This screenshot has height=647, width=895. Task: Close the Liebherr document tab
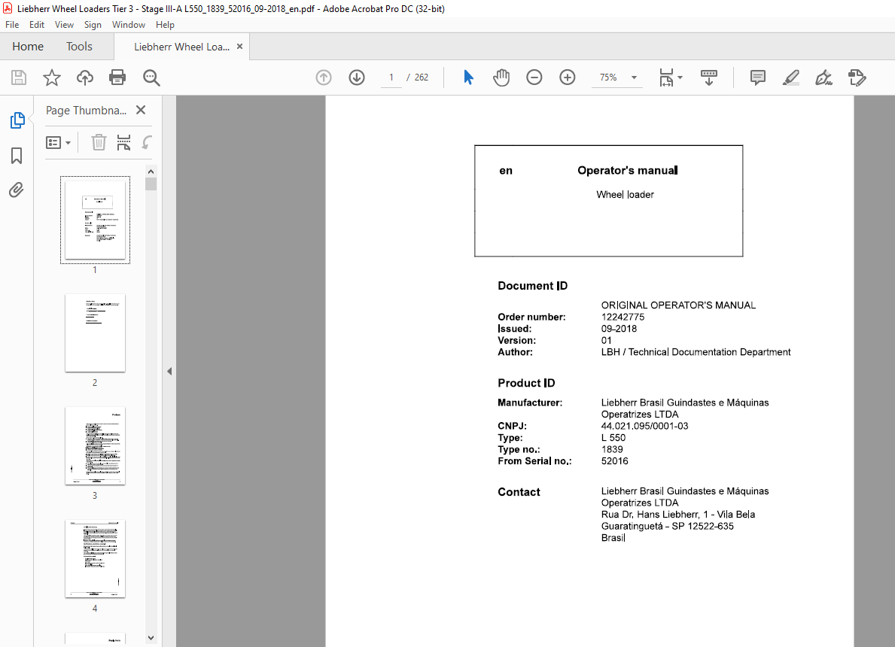239,47
